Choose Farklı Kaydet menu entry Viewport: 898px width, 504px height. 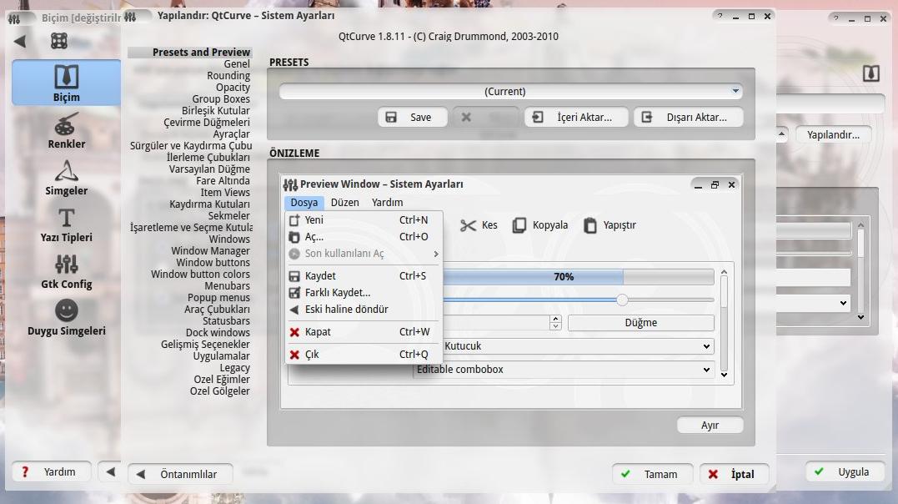363,293
